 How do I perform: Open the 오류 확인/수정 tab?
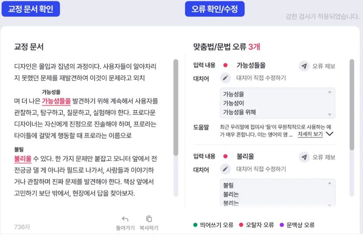click(214, 9)
